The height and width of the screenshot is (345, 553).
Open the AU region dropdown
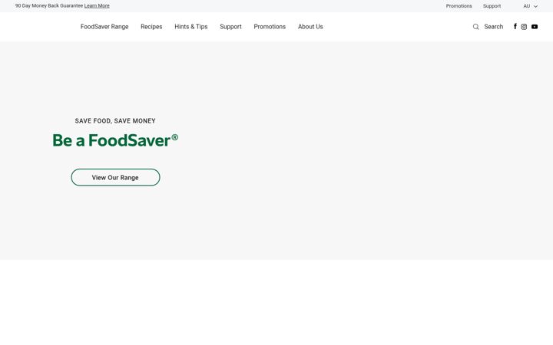pos(531,6)
